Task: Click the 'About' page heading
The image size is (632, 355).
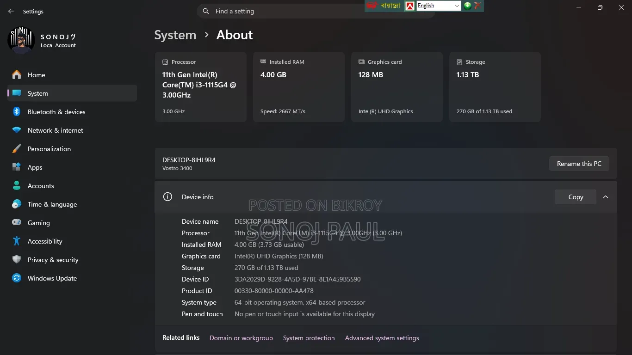Action: 235,35
